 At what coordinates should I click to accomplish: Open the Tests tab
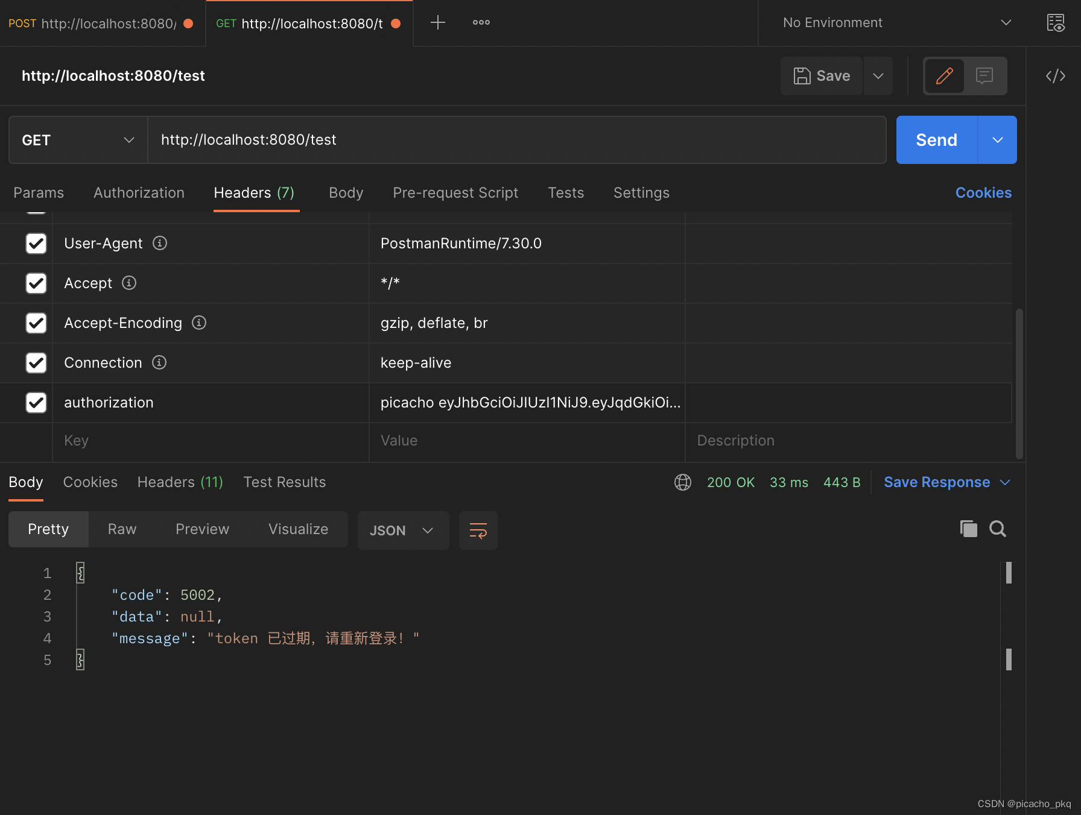coord(566,193)
